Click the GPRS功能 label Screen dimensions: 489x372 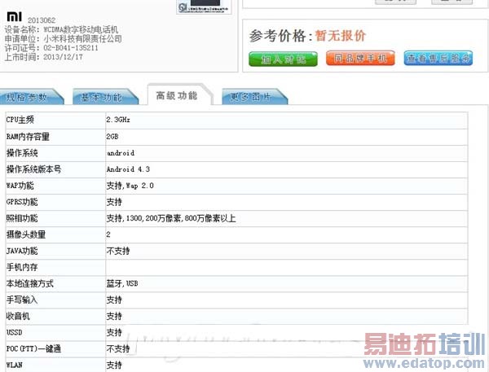[22, 202]
